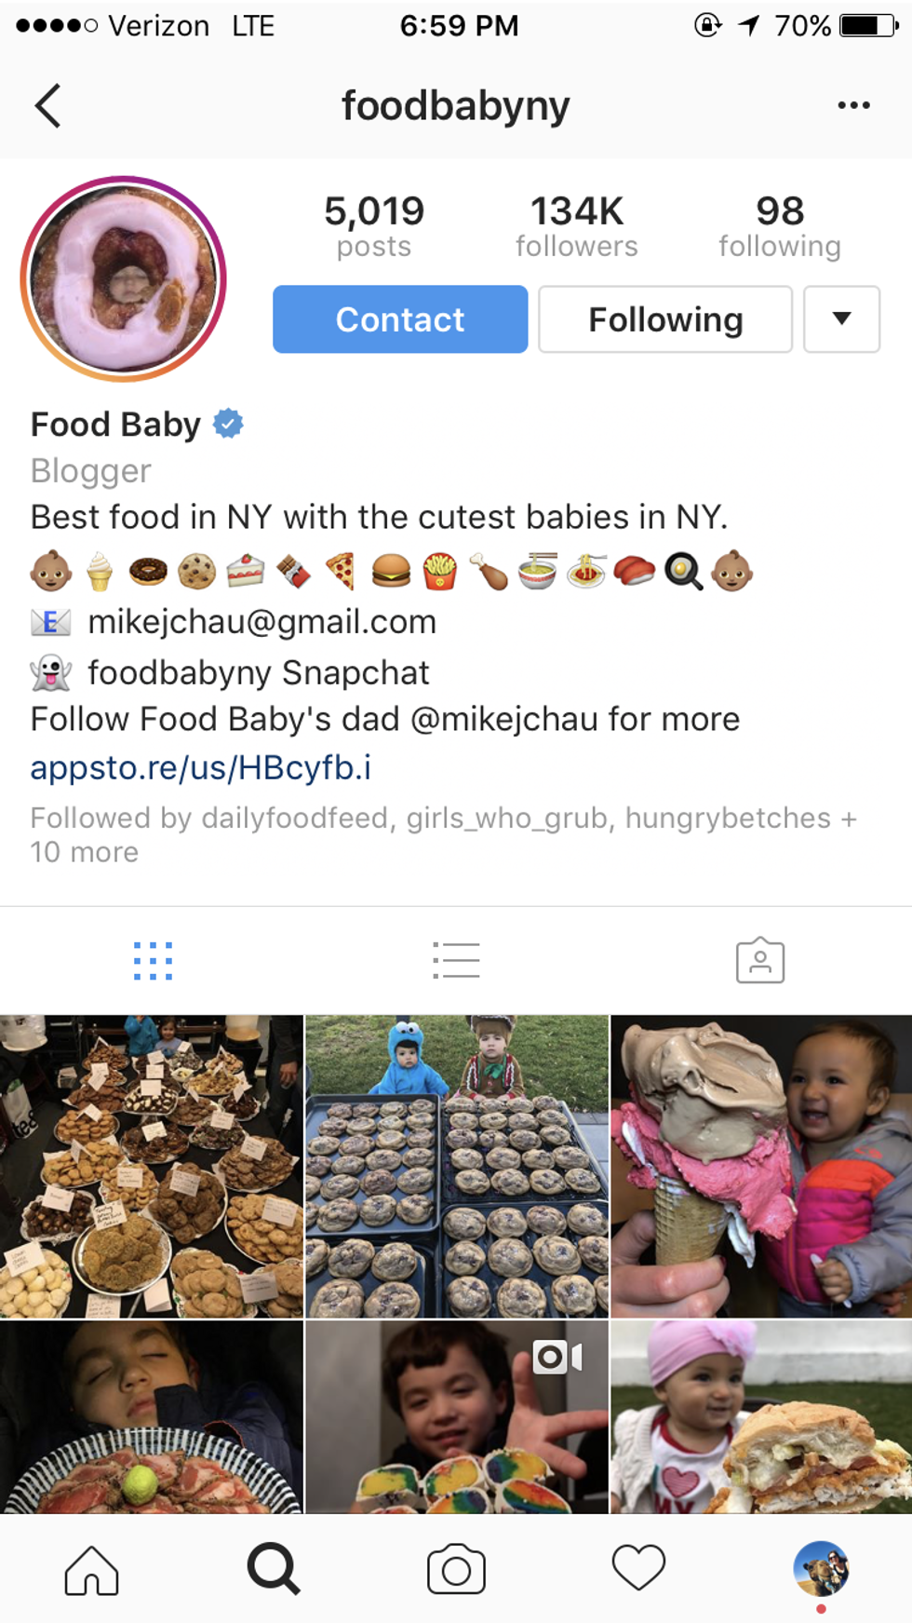
Task: Toggle the Following button to unfollow
Action: tap(665, 319)
